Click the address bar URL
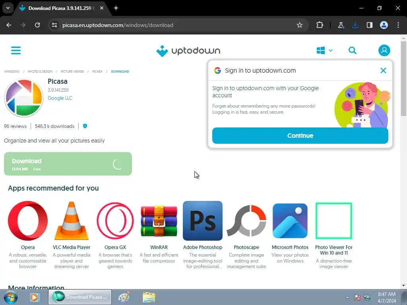Image resolution: width=407 pixels, height=305 pixels. (118, 25)
